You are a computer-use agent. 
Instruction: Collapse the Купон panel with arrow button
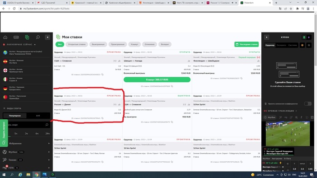267,37
